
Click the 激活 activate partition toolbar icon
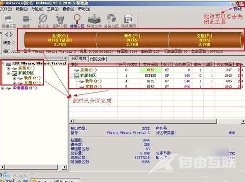pyautogui.click(x=26, y=21)
